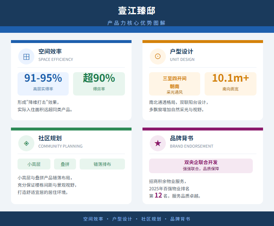Screen dimensions: 274x226
Task: Click the 壹江臻邸 main title
Action: point(137,11)
